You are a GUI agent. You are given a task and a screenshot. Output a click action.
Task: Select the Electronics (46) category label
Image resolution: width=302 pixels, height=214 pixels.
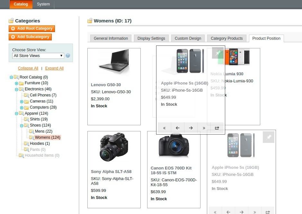(38, 89)
